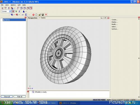Click the 'ZModeler is ready.' log message
The image size is (140, 105).
41,92
